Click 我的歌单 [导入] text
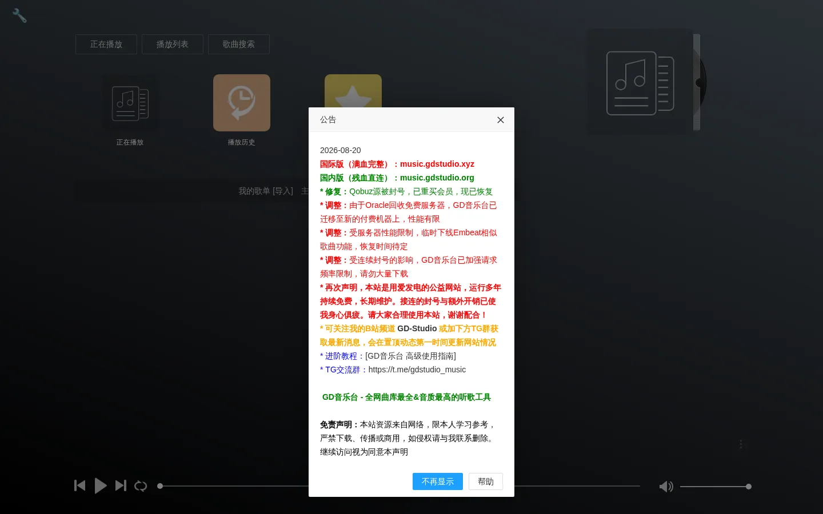 [266, 191]
